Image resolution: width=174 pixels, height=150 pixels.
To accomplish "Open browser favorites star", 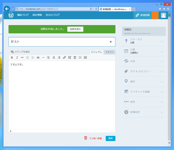I will [164, 9].
